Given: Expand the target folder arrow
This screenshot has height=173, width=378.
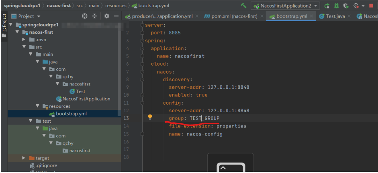Looking at the screenshot, I should (x=24, y=158).
